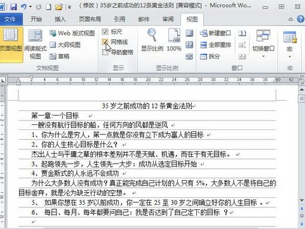305x229 pixels.
Task: Click the page width zoom icon
Action: click(x=189, y=56)
